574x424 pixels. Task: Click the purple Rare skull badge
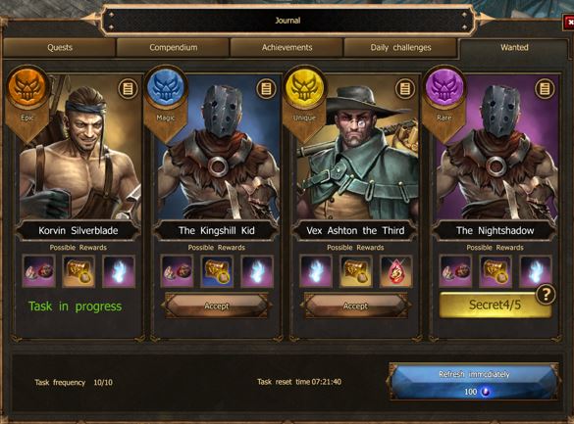(444, 88)
